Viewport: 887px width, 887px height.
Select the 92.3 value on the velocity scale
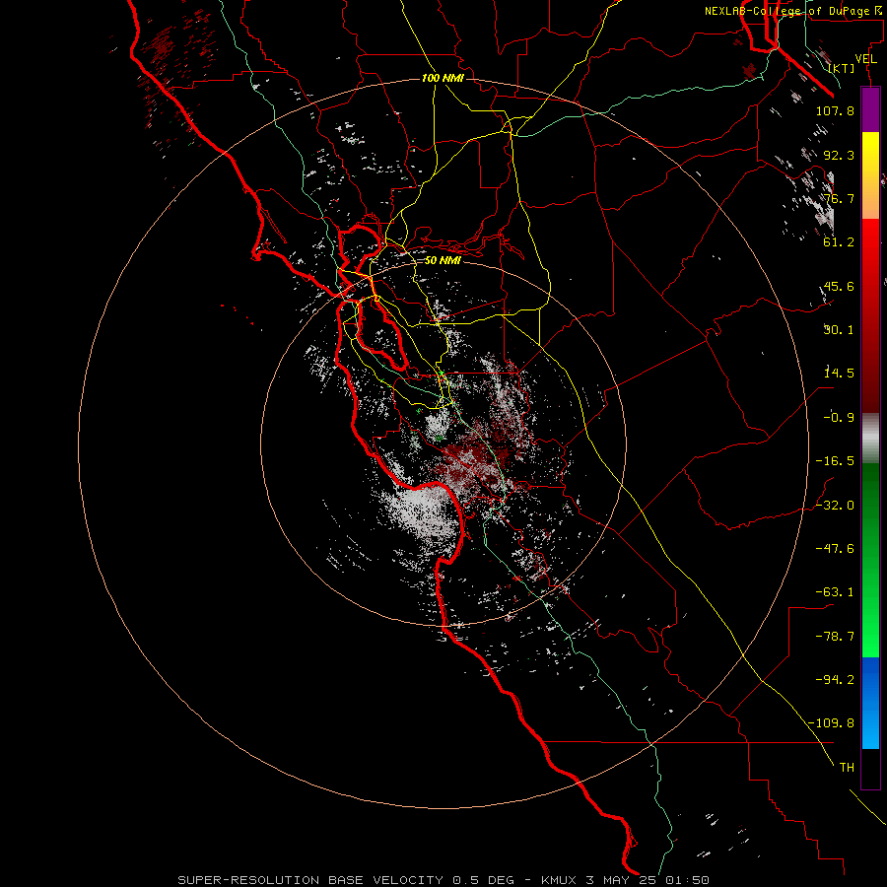(839, 155)
